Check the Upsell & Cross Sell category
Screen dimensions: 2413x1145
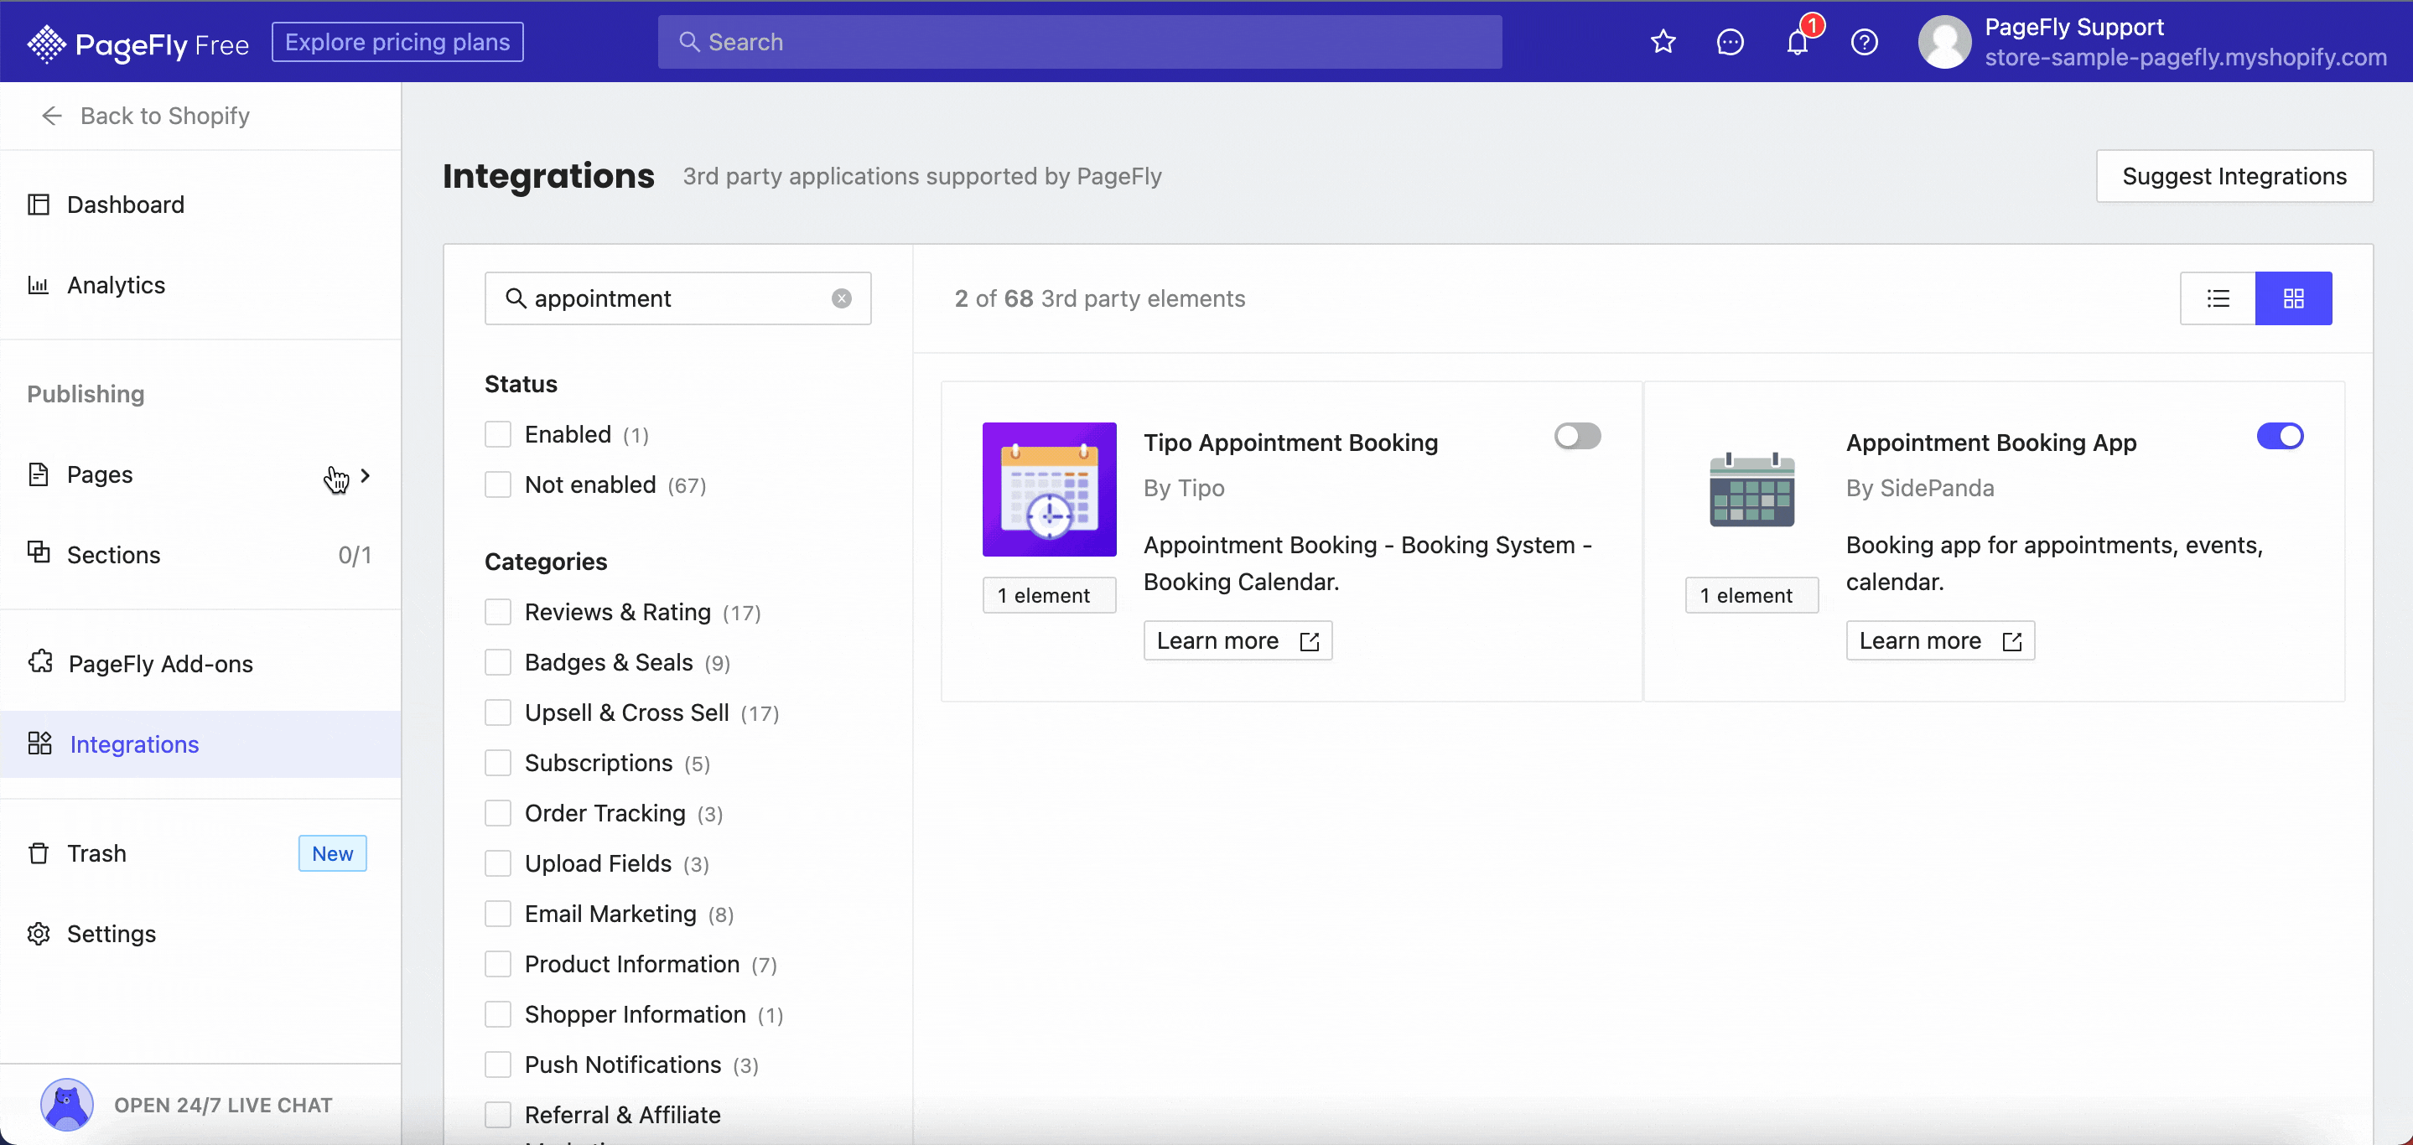(x=497, y=712)
